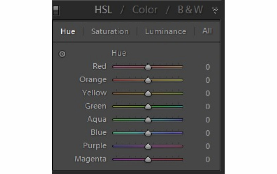Viewport: 277px width, 174px height.
Task: Click the Red hue value field
Action: tap(207, 67)
